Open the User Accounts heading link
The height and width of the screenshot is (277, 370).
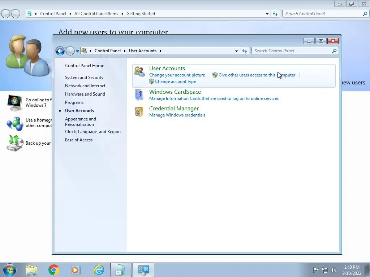click(x=167, y=68)
